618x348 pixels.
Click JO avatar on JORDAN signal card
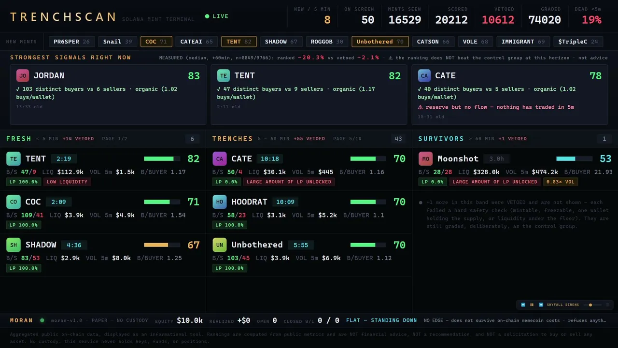[x=22, y=75]
